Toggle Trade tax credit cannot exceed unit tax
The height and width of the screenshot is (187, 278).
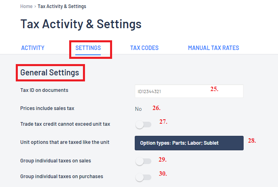143,125
